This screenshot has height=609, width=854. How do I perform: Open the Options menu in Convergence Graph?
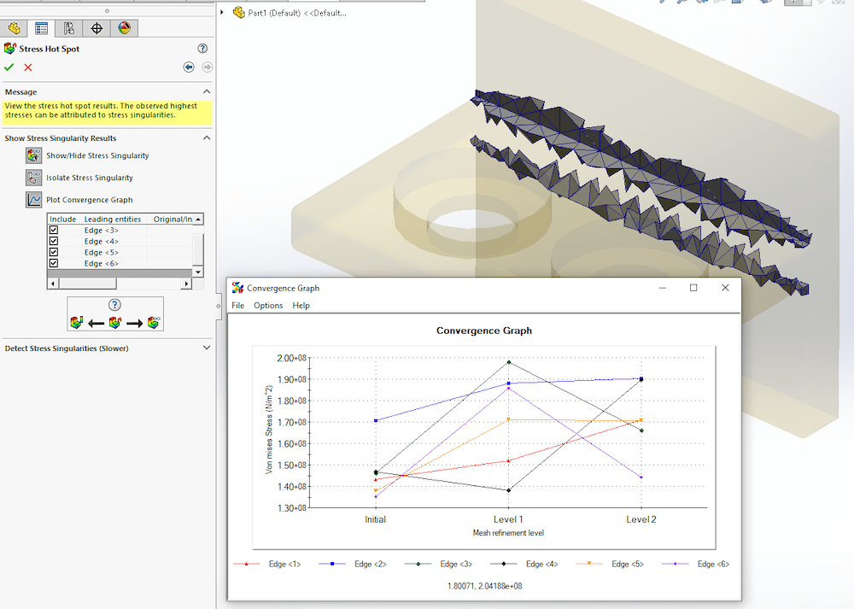268,306
